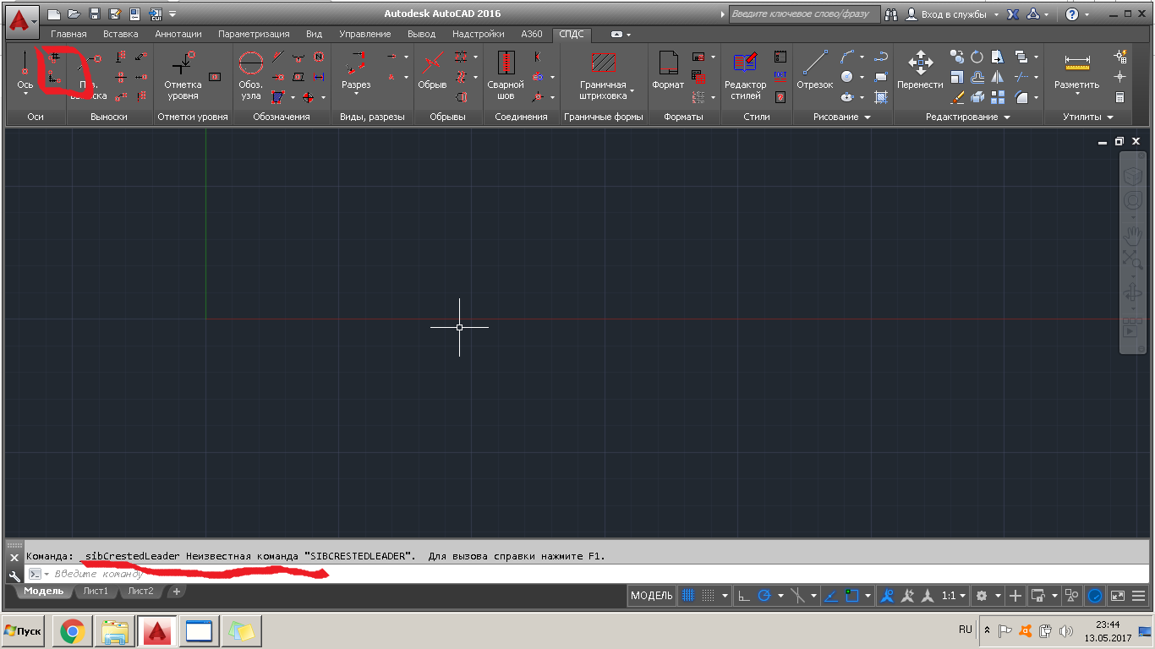Open command line settings wrench button
1155x649 pixels.
[x=14, y=576]
